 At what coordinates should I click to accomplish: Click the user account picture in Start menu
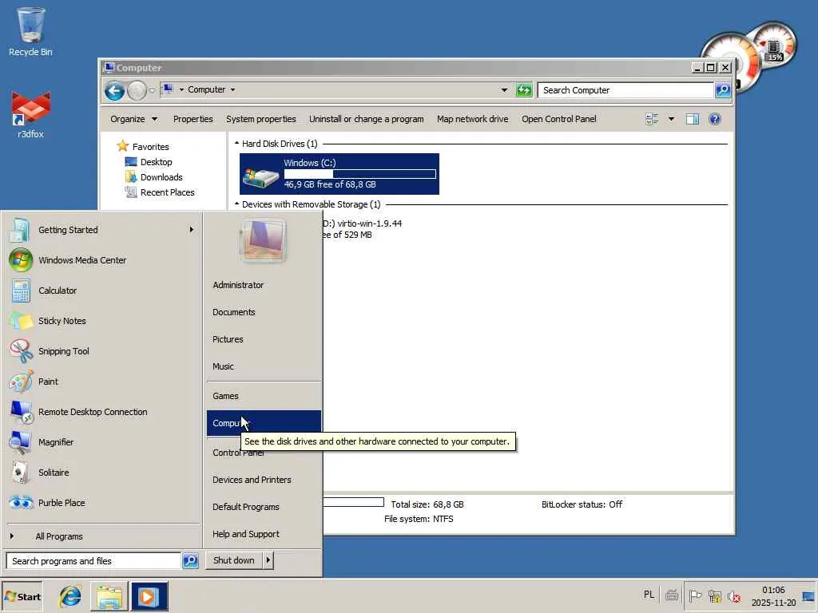262,241
